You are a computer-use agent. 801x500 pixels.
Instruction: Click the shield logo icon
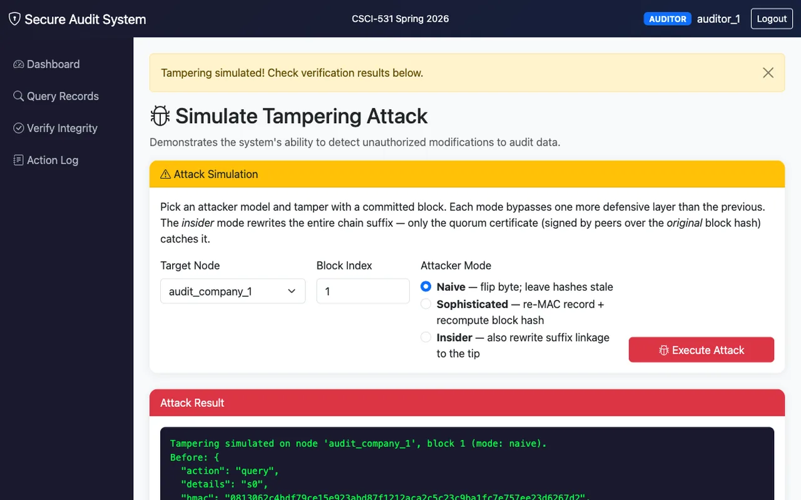14,19
